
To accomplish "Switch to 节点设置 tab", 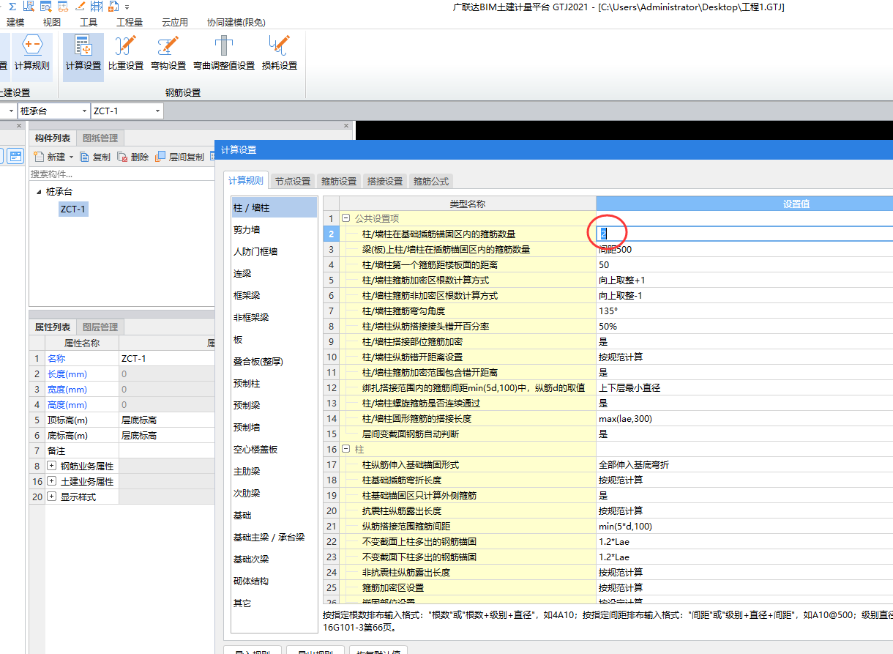I will pyautogui.click(x=293, y=181).
